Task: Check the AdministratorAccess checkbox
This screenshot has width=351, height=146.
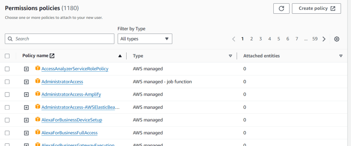Action: (x=7, y=82)
